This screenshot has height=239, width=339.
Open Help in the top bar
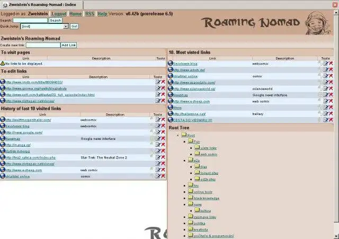click(x=102, y=14)
